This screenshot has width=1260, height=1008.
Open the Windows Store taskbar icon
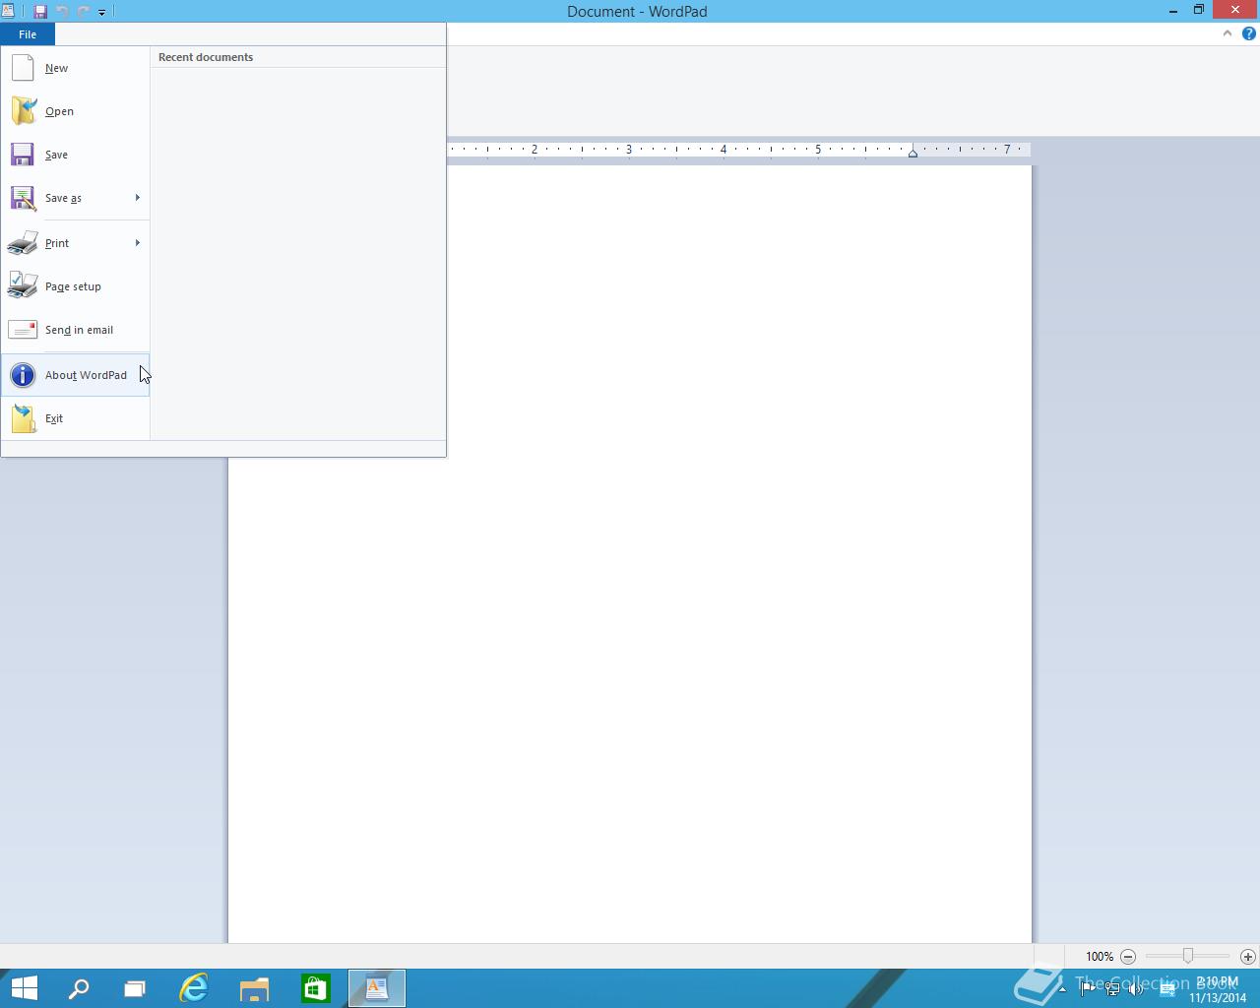click(x=315, y=988)
